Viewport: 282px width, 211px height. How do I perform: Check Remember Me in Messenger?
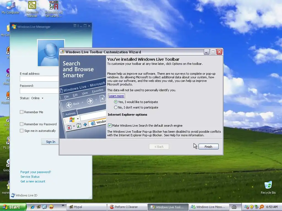click(21, 112)
